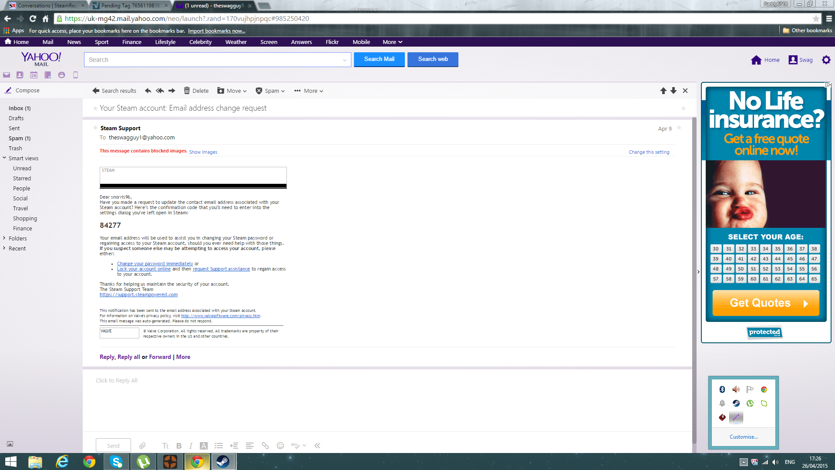This screenshot has width=835, height=470.
Task: Click Get Quotes button in ad
Action: coord(765,303)
